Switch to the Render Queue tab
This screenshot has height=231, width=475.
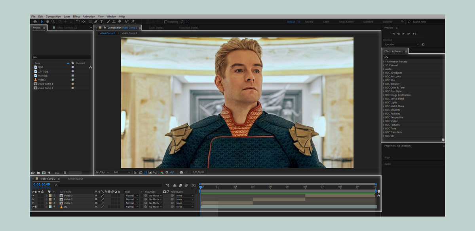click(x=75, y=178)
